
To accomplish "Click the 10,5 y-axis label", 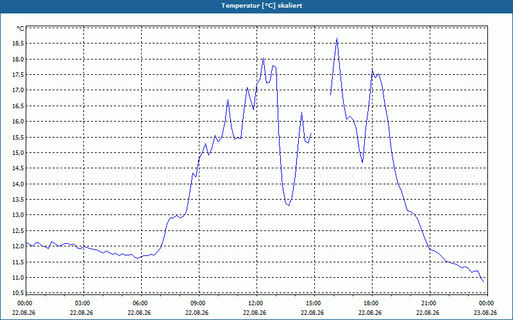I will coord(19,293).
